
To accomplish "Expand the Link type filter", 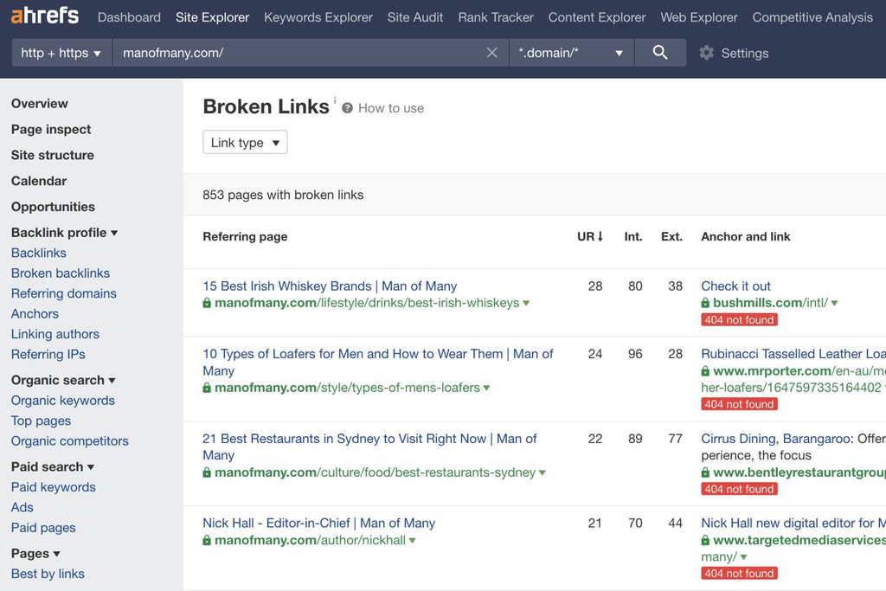I will point(245,143).
